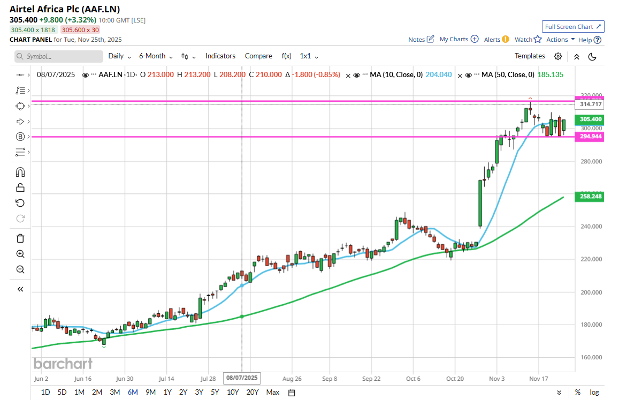Click the Full Screen Chart button
The width and height of the screenshot is (619, 414).
pyautogui.click(x=572, y=27)
